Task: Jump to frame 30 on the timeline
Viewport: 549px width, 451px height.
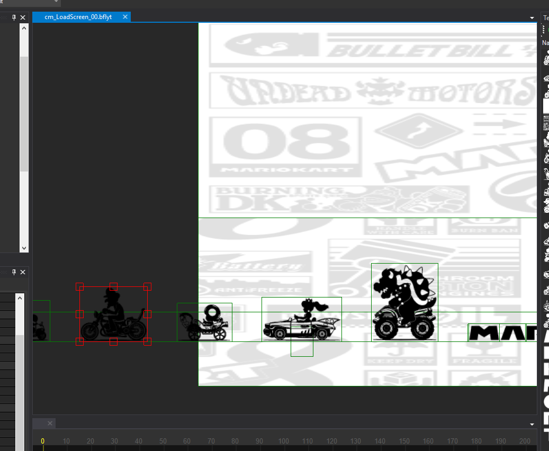Action: click(x=114, y=441)
